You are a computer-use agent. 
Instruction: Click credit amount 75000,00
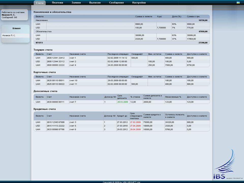pos(148,122)
